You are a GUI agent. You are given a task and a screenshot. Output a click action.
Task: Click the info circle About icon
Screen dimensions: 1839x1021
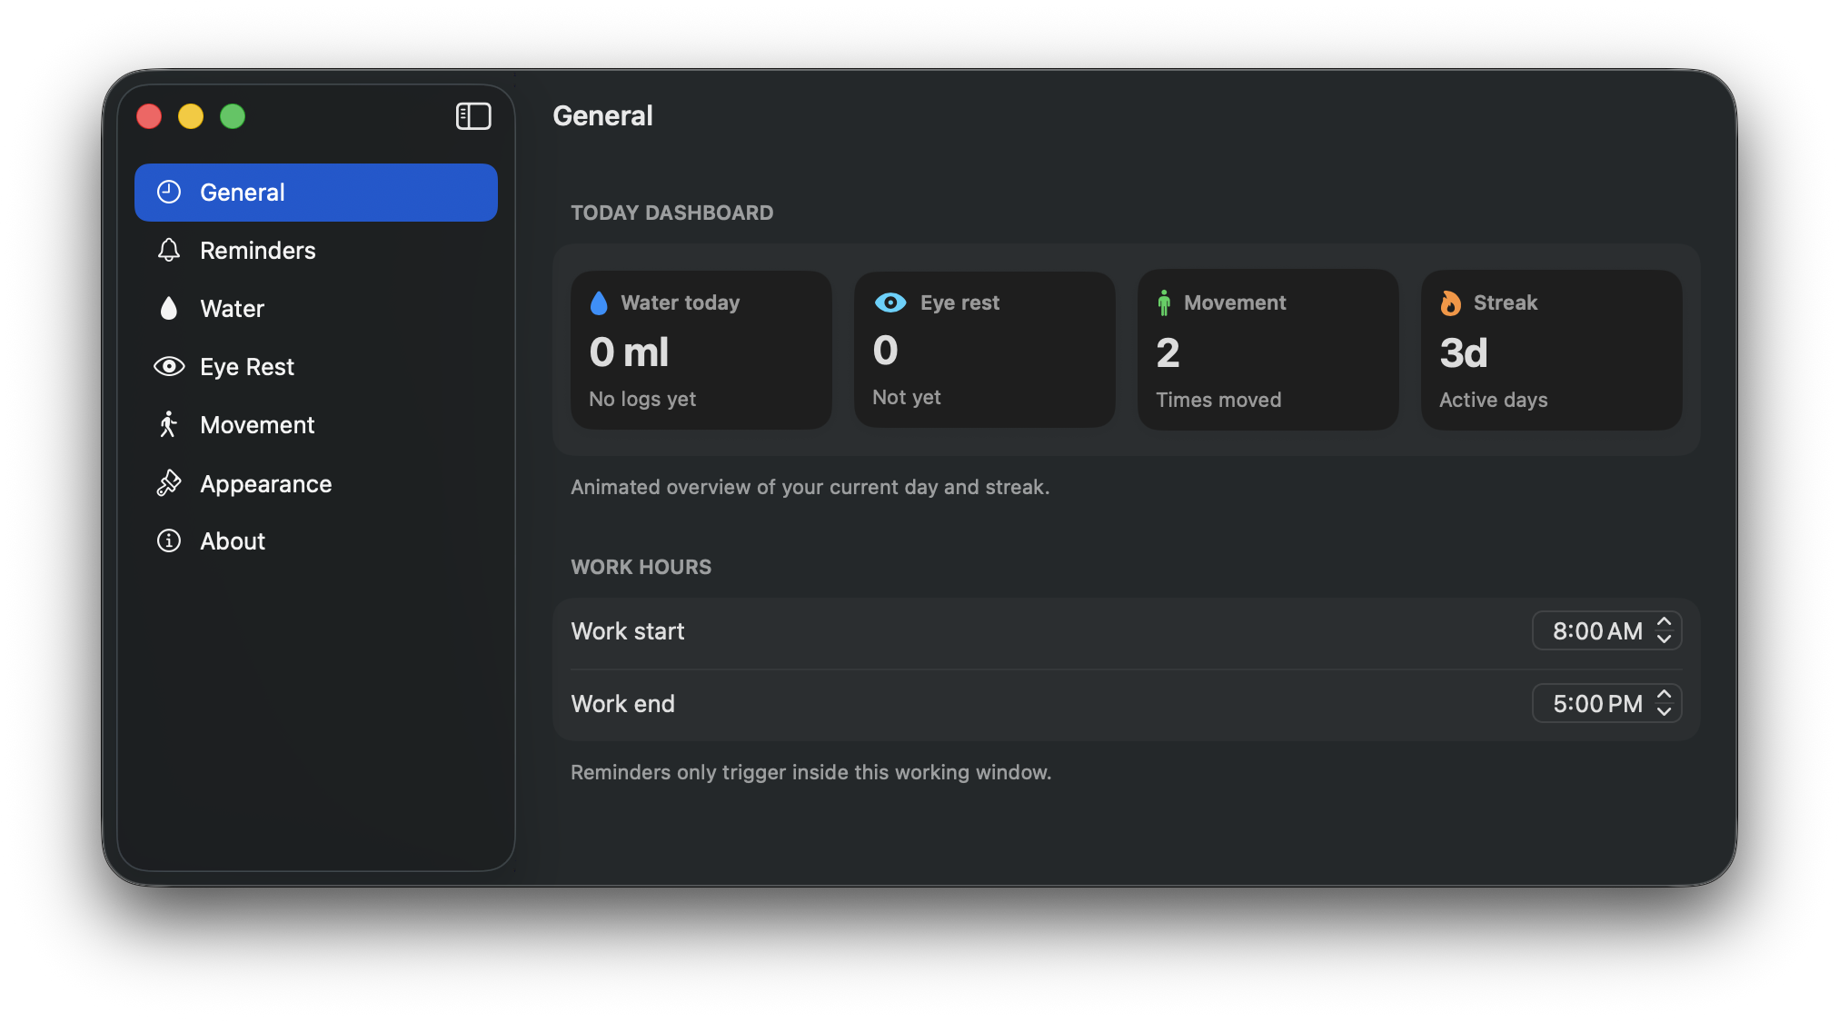pos(169,540)
